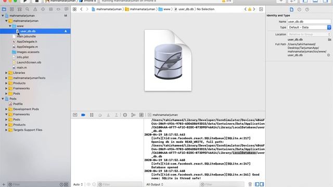This screenshot has height=187, width=333.
Task: Step over the current line
Action: 100,115
